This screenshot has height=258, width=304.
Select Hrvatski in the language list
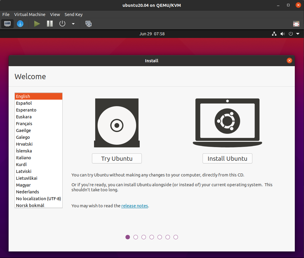click(38, 144)
